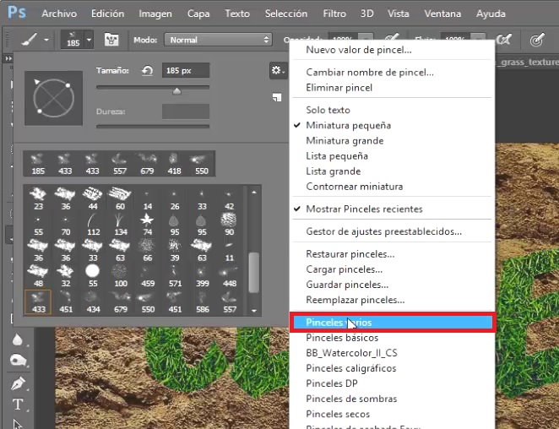Select Contornear miniatura view option
This screenshot has width=559, height=429.
(x=354, y=187)
